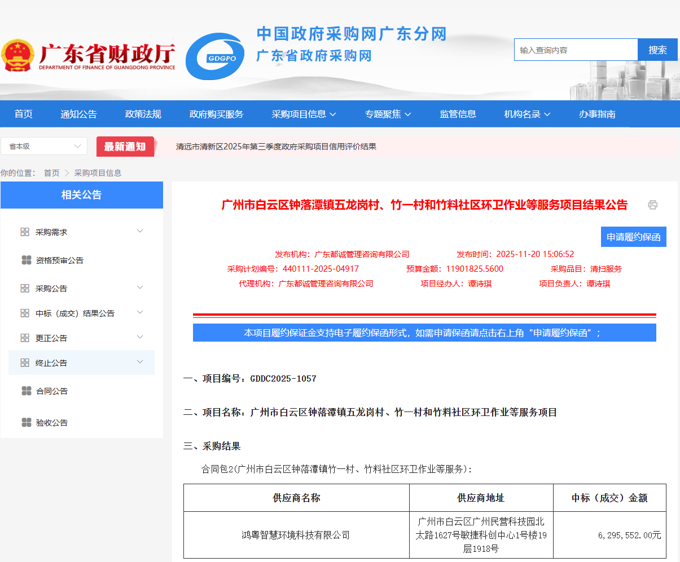Click the 供应商名称 column header

pos(296,498)
